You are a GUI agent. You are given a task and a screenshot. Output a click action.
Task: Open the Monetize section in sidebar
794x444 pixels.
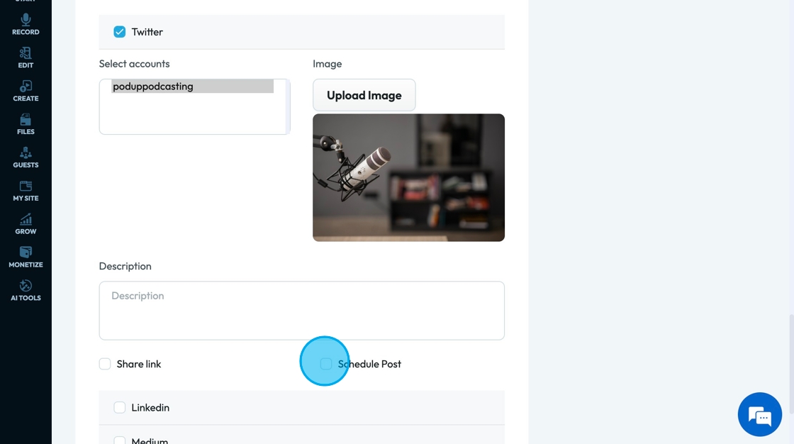point(26,257)
